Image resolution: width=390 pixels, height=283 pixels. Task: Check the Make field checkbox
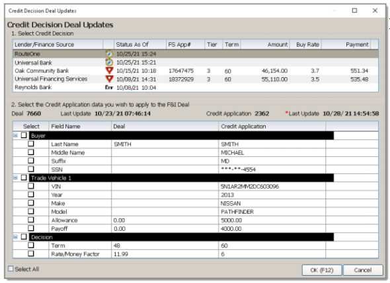coord(31,203)
